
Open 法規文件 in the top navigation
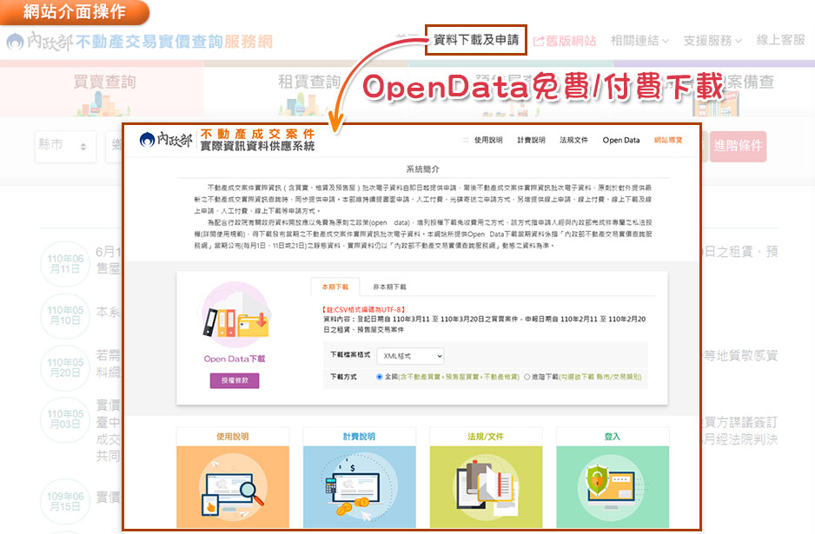[x=573, y=140]
